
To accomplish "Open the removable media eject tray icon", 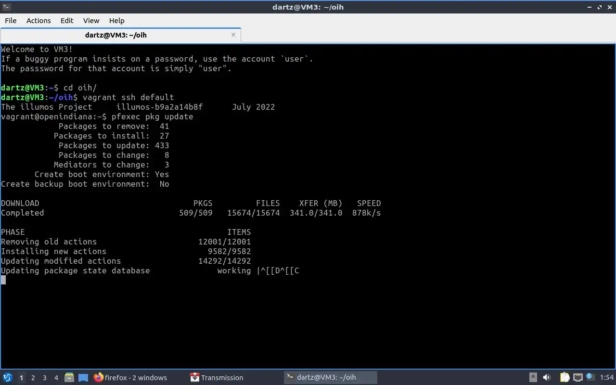I will click(x=533, y=377).
